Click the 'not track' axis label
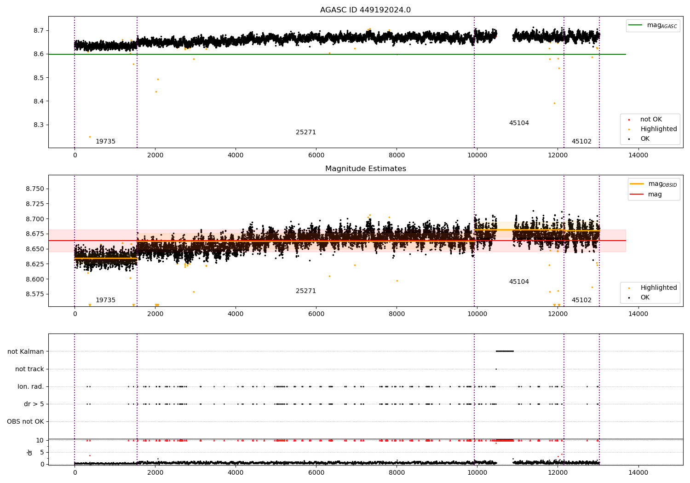 (29, 369)
